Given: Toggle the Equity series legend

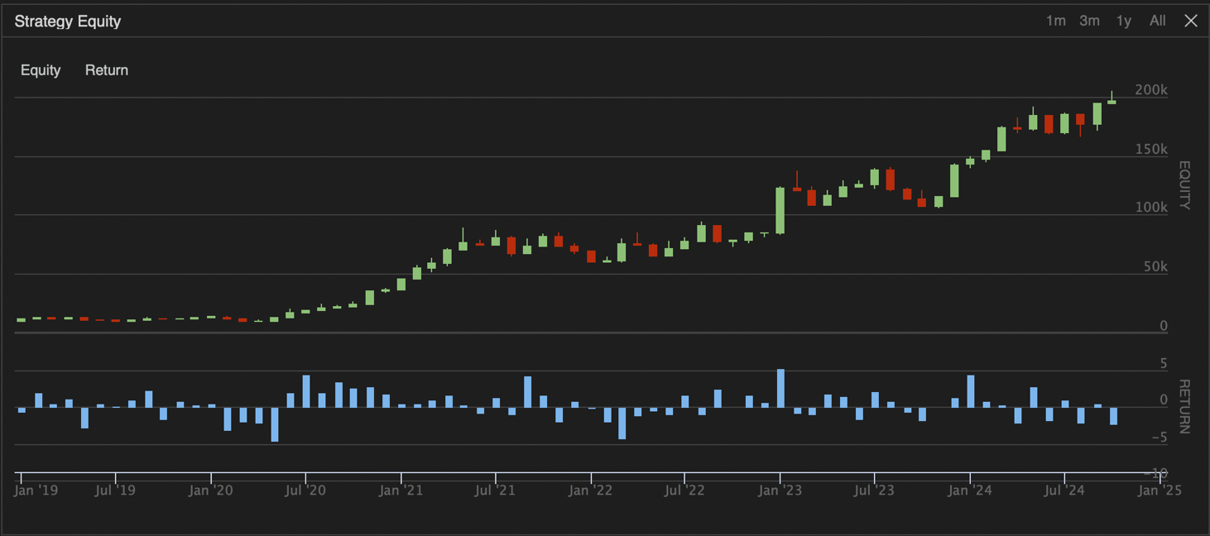Looking at the screenshot, I should click(41, 70).
